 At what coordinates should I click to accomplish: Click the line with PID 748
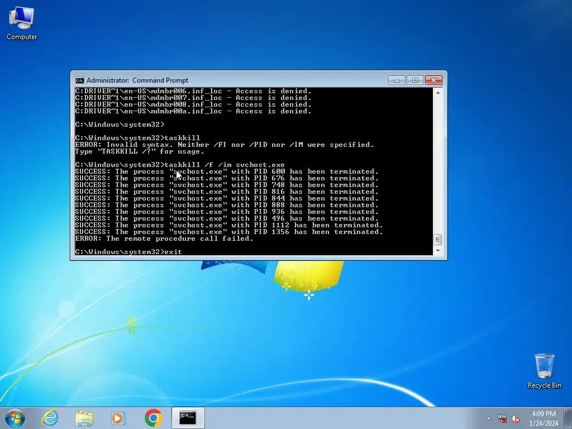tap(227, 185)
